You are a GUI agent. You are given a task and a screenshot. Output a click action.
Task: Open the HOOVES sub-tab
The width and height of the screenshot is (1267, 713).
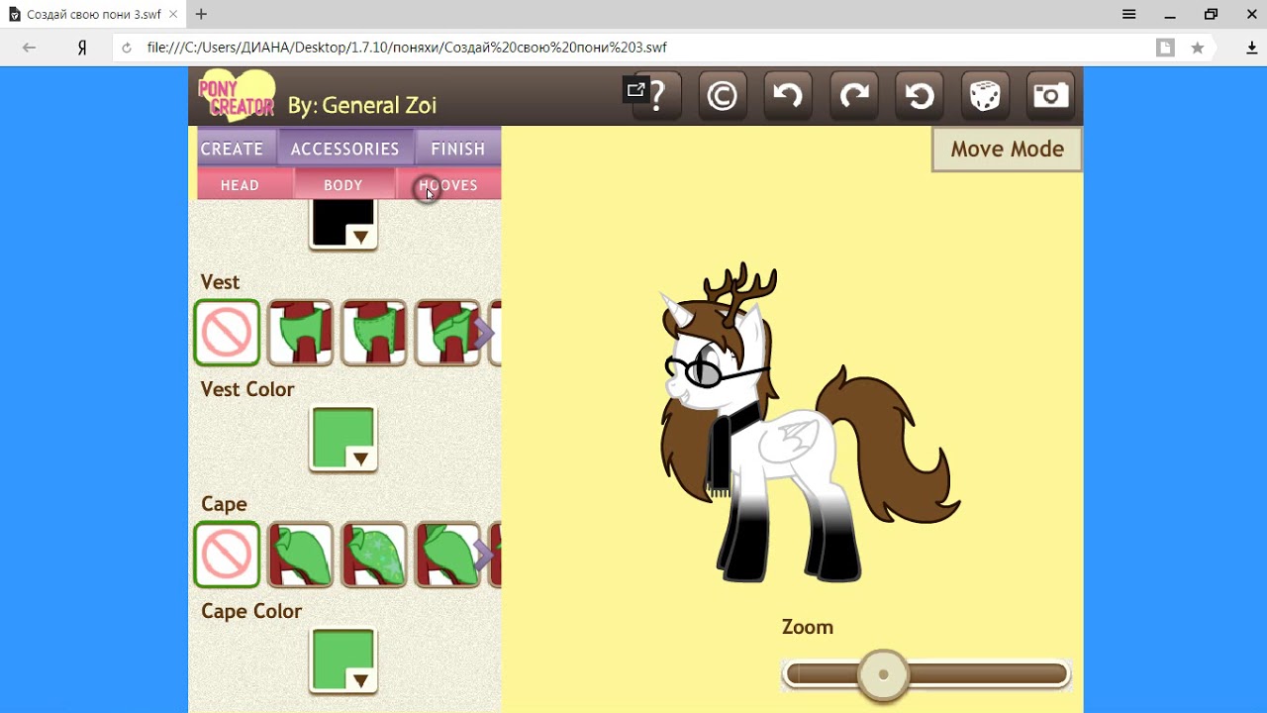tap(448, 185)
